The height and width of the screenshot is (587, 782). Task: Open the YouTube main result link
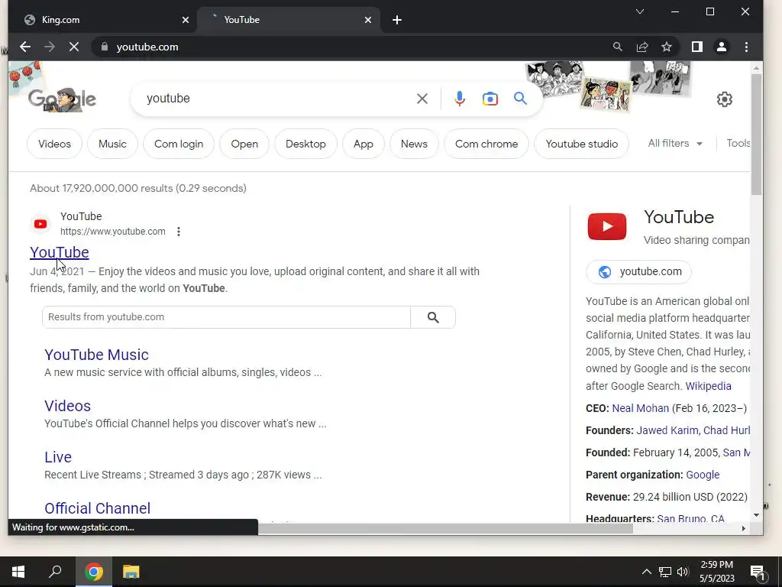tap(60, 252)
